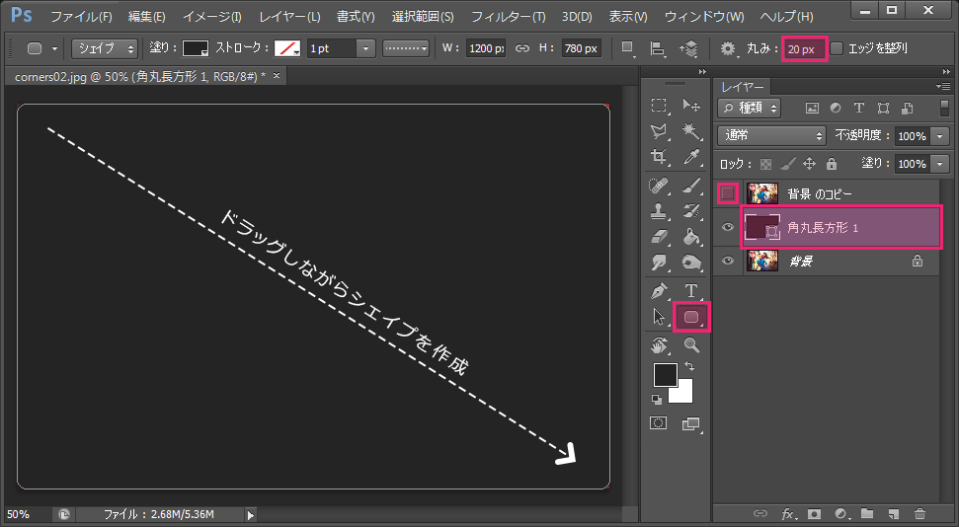Create a new layer from panel footer
This screenshot has height=527, width=959.
click(x=893, y=514)
